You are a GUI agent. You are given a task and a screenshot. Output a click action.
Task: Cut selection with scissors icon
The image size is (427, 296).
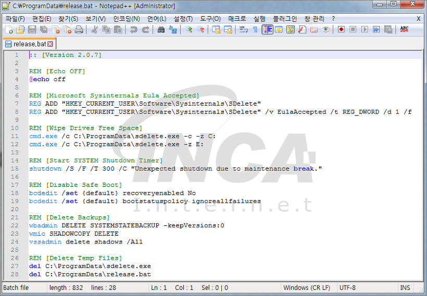[x=94, y=29]
